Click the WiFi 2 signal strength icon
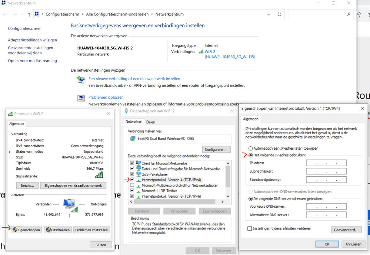Viewport: 370px width, 255px height. [x=201, y=52]
